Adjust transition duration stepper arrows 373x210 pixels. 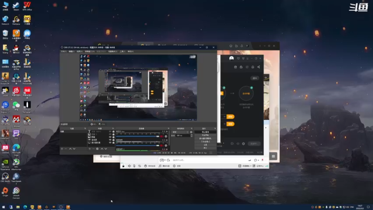pos(192,135)
